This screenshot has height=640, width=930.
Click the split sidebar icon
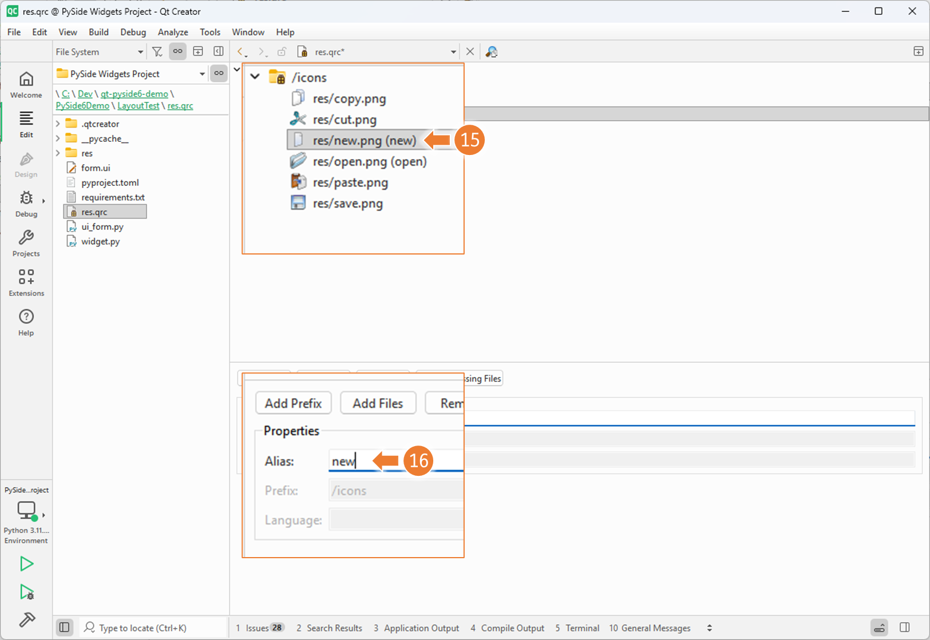point(198,51)
